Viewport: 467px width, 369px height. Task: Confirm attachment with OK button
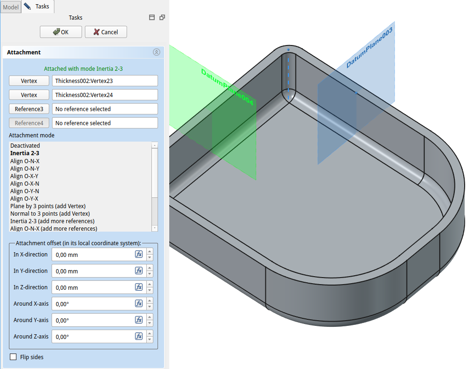click(x=61, y=32)
